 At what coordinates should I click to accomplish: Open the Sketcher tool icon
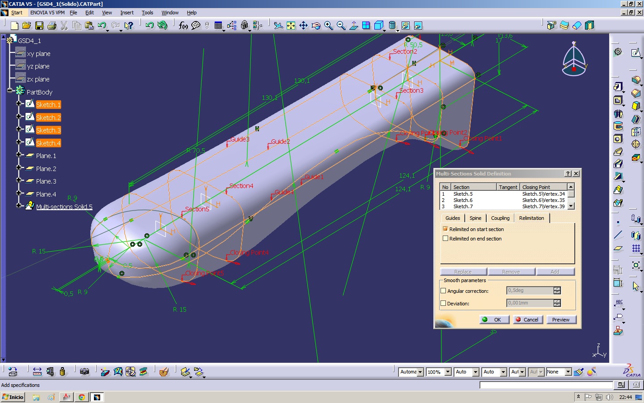point(636,53)
